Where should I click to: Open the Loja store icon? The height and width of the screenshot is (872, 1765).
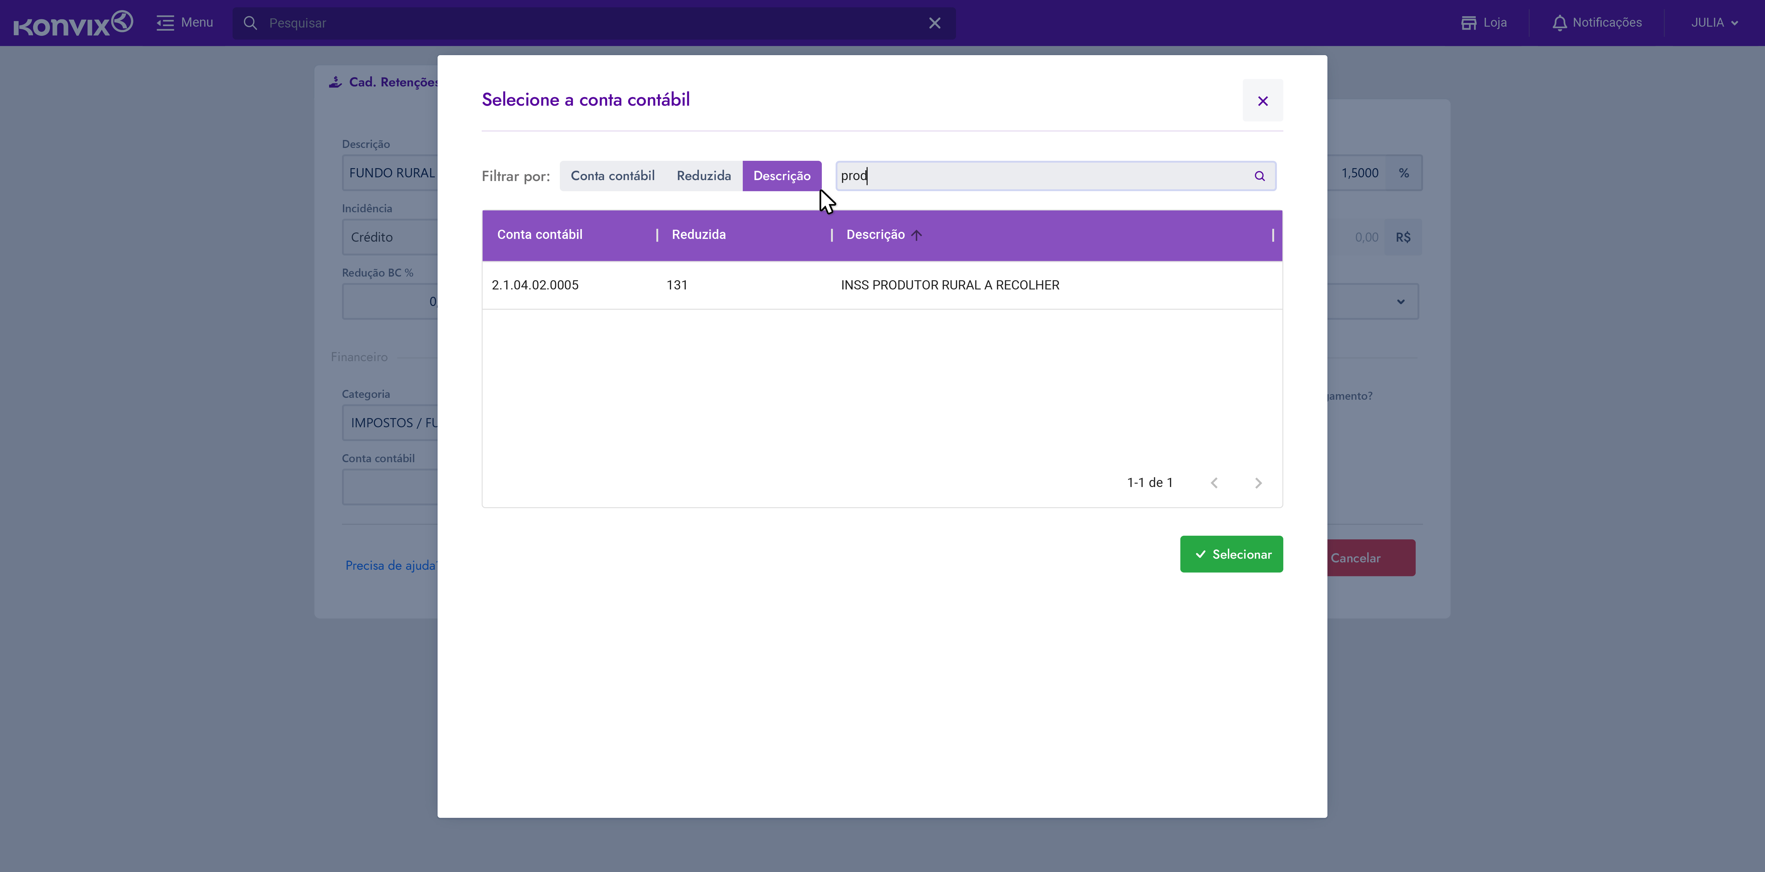1468,23
